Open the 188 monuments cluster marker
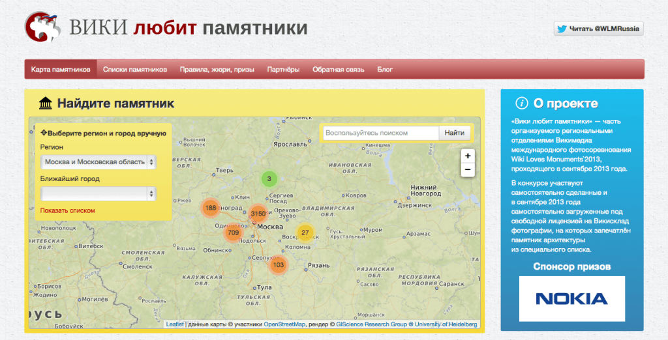Screen dimensions: 668x340 tap(211, 208)
